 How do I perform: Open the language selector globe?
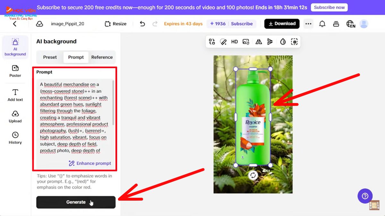(x=351, y=24)
